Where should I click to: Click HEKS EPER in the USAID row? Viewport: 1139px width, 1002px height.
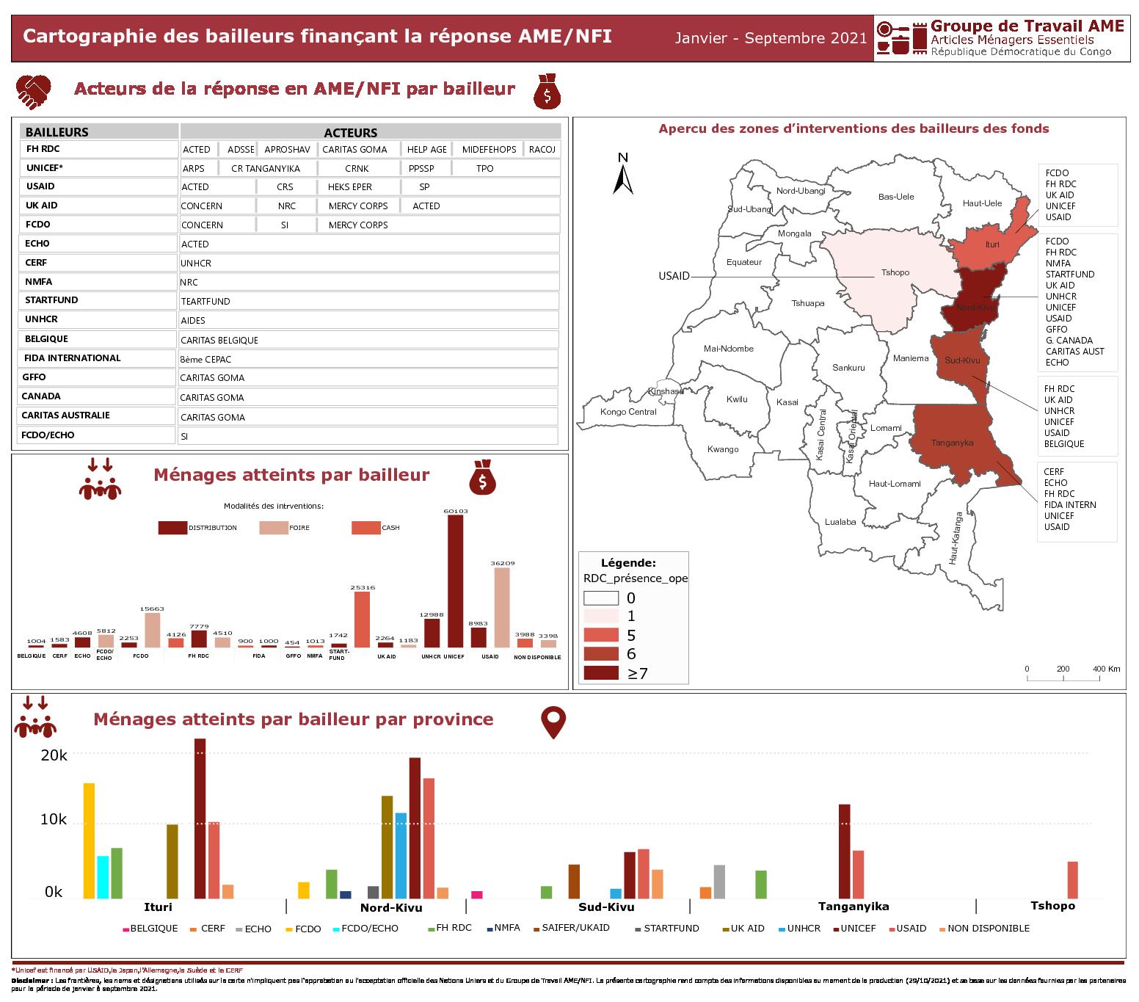(x=350, y=187)
